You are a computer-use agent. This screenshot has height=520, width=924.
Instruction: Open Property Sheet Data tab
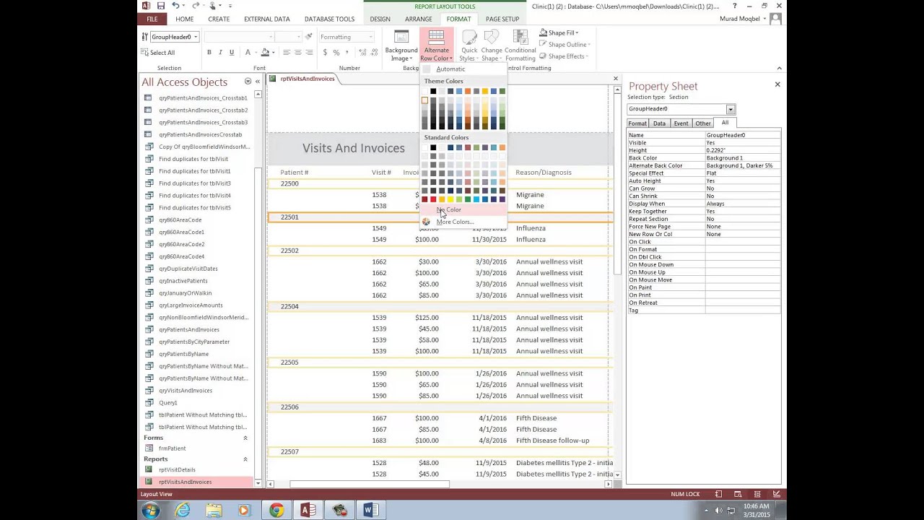tap(659, 123)
